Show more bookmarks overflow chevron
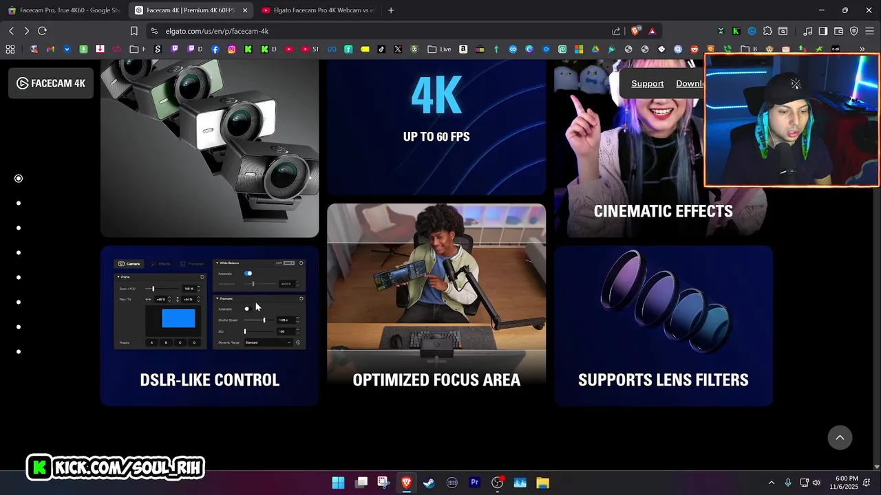This screenshot has width=881, height=495. 862,49
